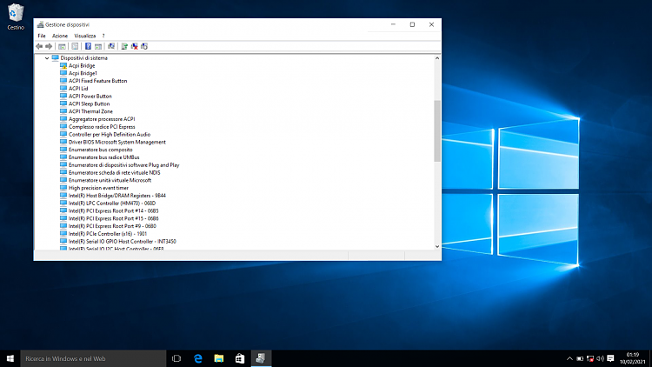Click the Acpi Bridge warning device icon
This screenshot has width=652, height=367.
[63, 65]
